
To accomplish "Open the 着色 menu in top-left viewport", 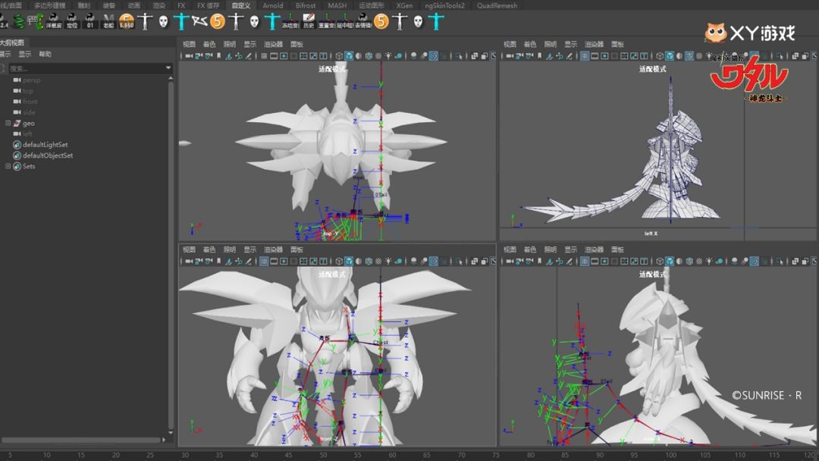I will (209, 44).
